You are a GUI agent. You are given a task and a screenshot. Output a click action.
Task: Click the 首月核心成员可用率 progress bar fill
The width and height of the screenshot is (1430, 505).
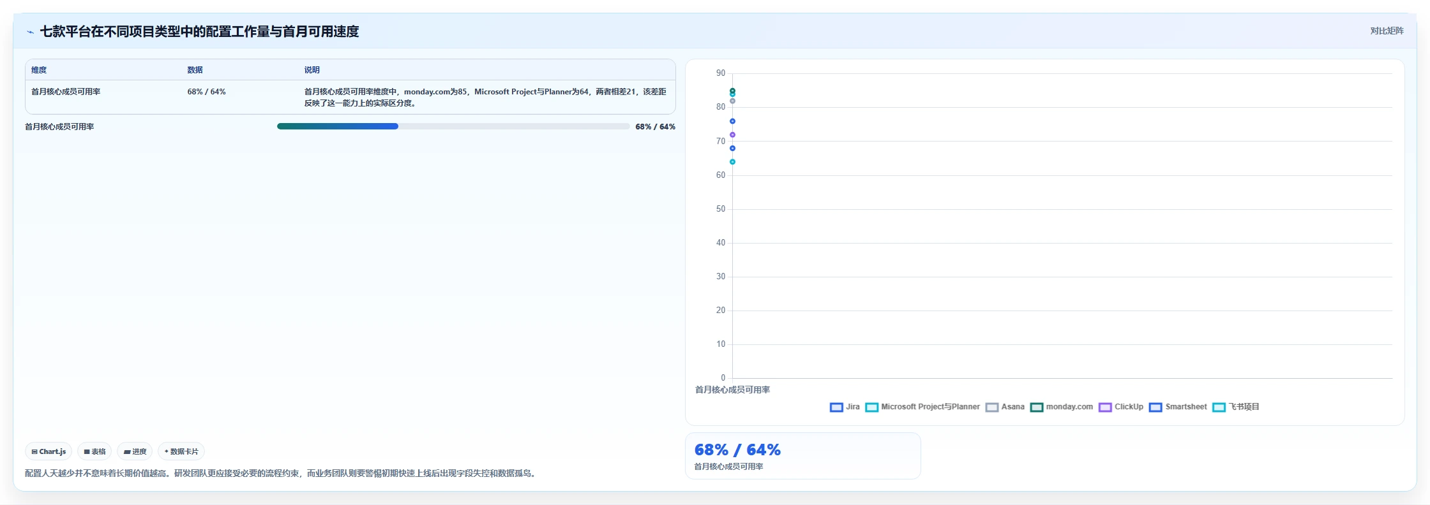tap(338, 126)
